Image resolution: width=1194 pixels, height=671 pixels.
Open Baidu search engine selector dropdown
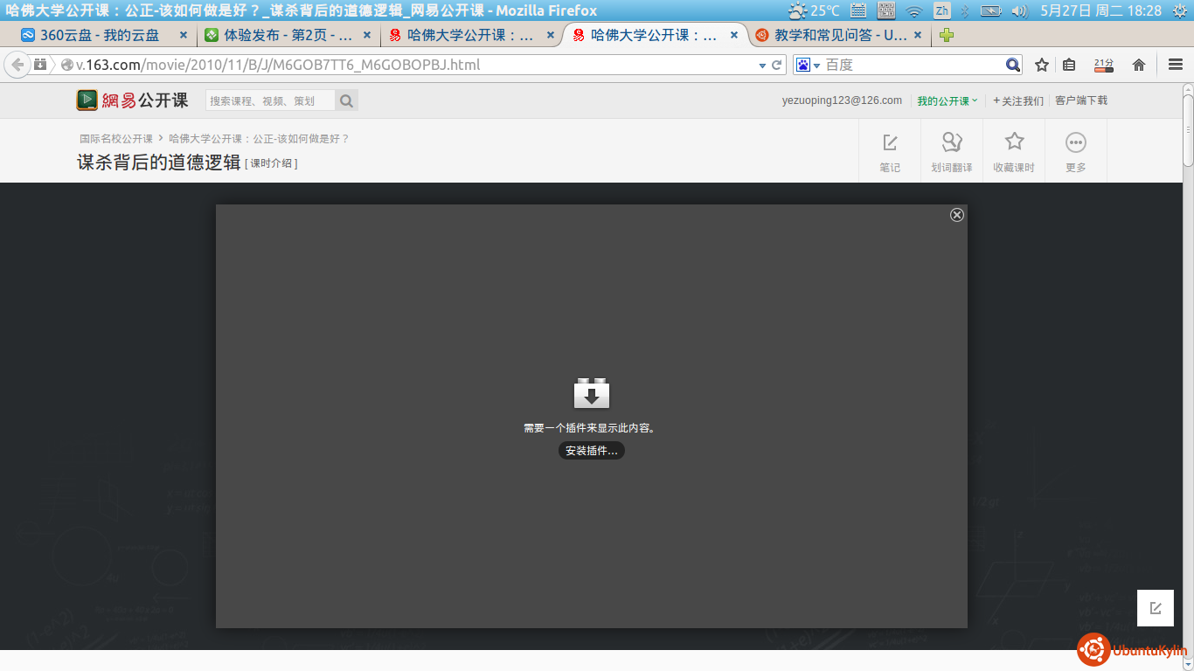click(x=809, y=65)
